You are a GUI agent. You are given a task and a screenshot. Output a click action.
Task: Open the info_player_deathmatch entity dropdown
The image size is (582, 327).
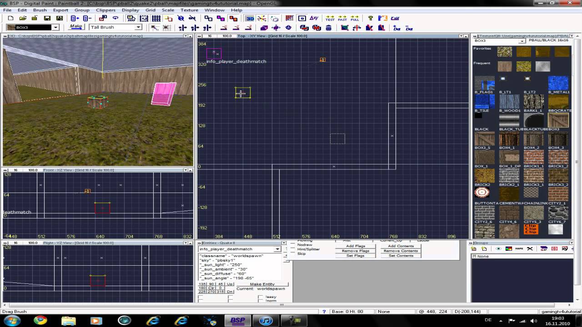click(x=277, y=249)
